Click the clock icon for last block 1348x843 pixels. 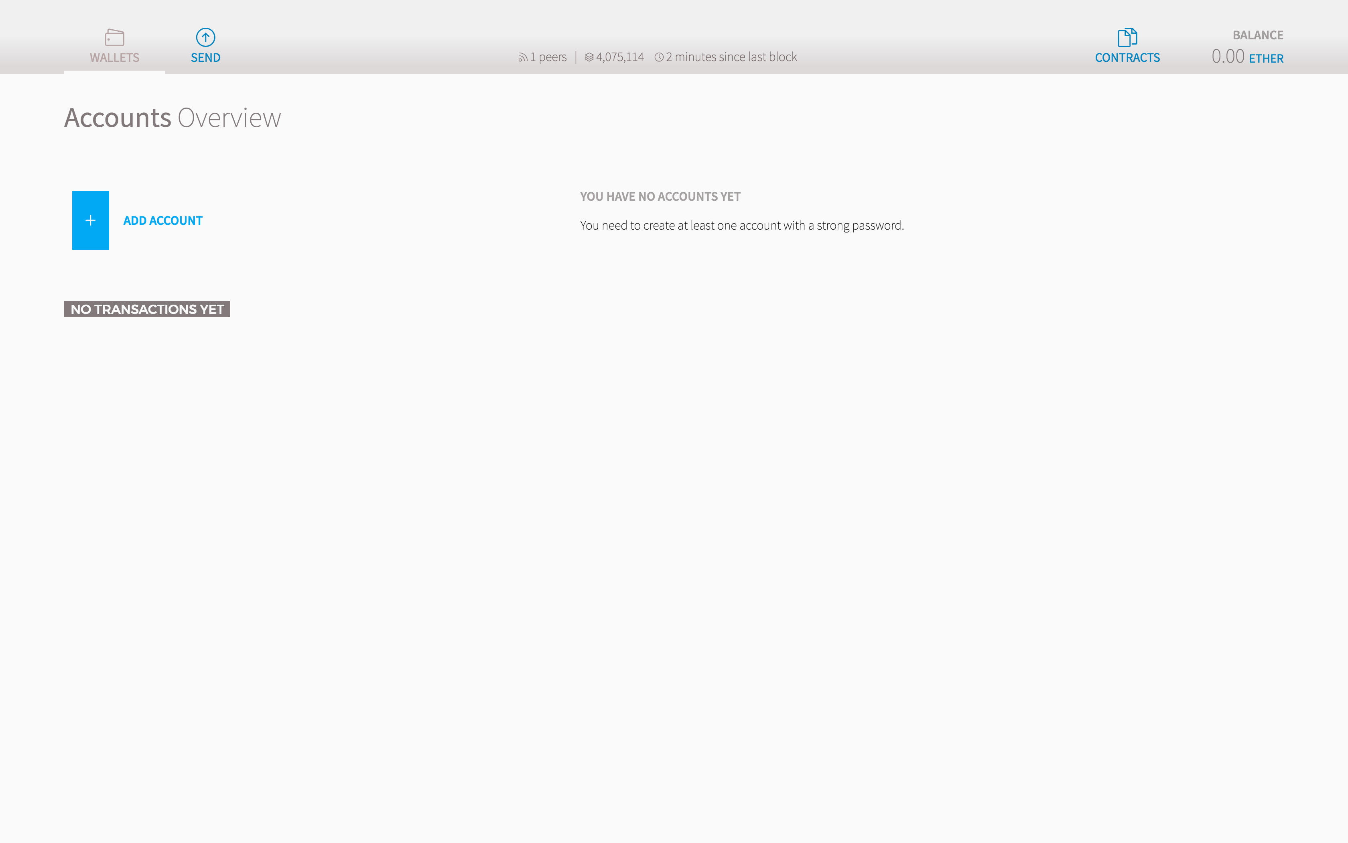point(658,57)
